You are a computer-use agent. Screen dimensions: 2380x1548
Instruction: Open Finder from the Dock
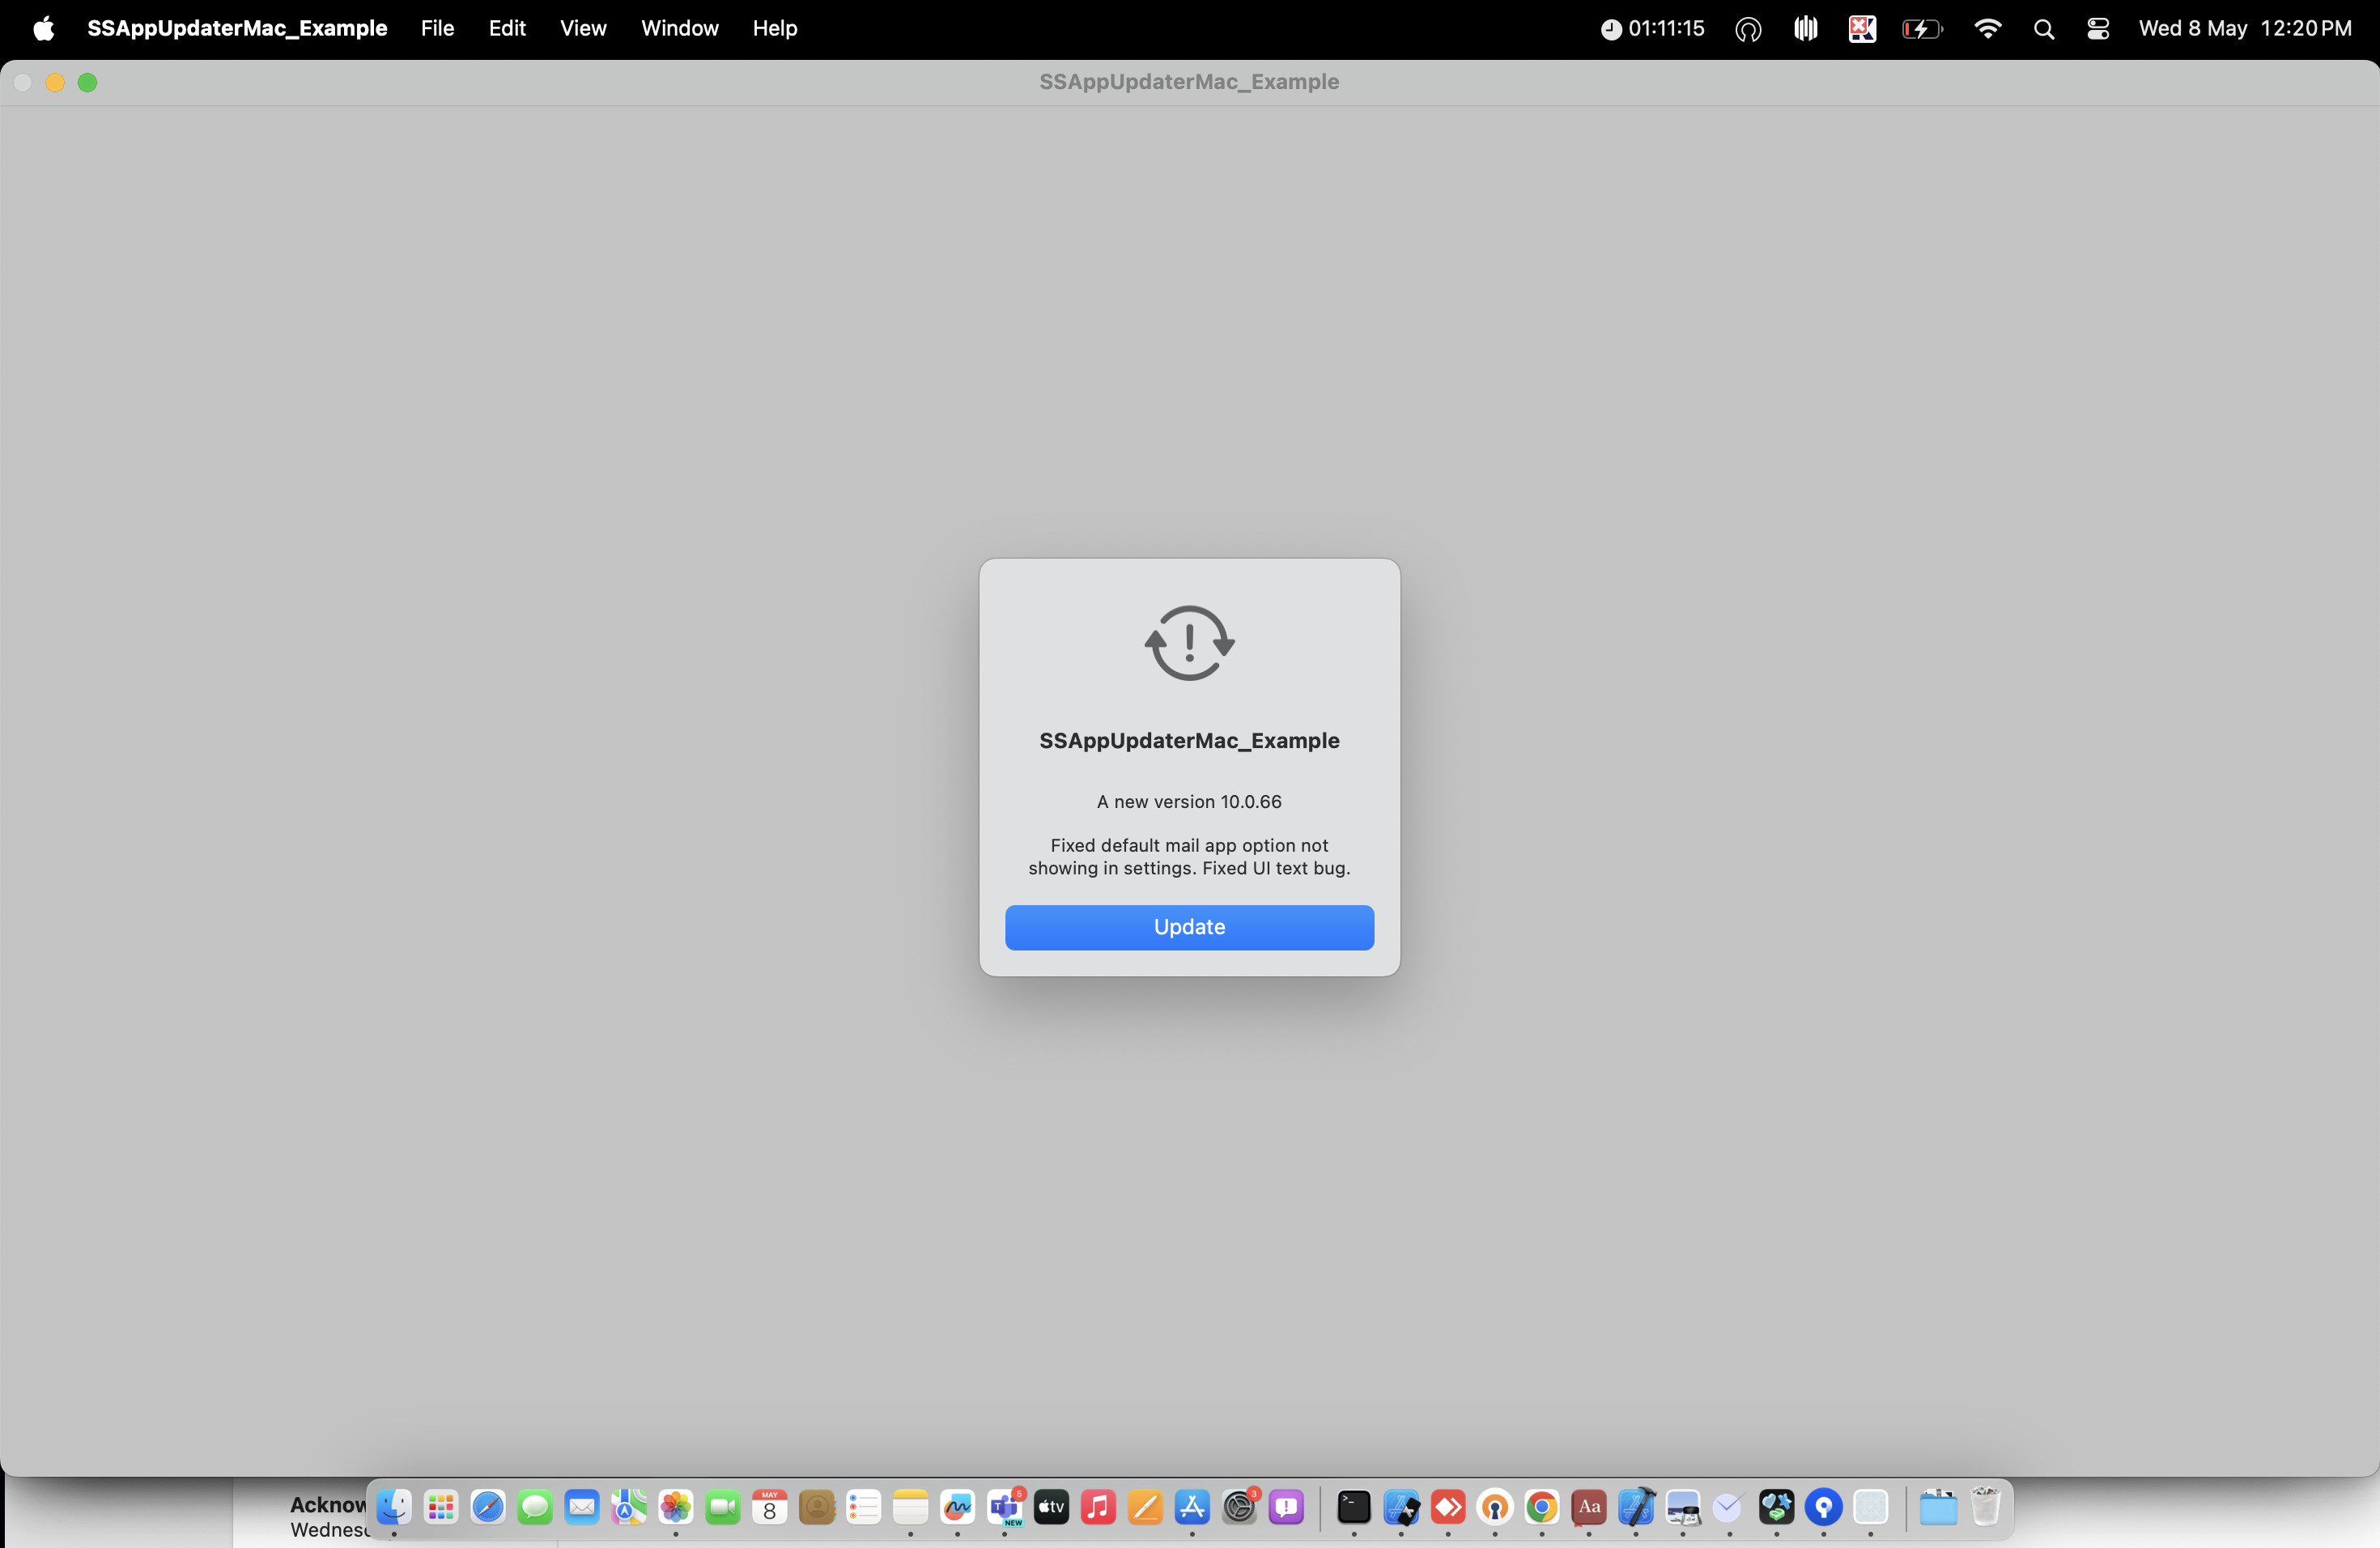pos(394,1506)
